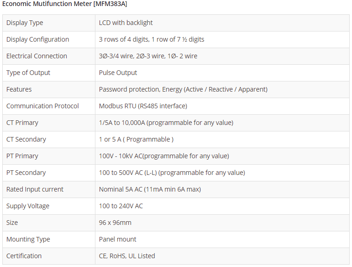This screenshot has height=267, width=352.
Task: Click the Economic Mutifunction Meter [MFM383A] heading
Action: [65, 4]
